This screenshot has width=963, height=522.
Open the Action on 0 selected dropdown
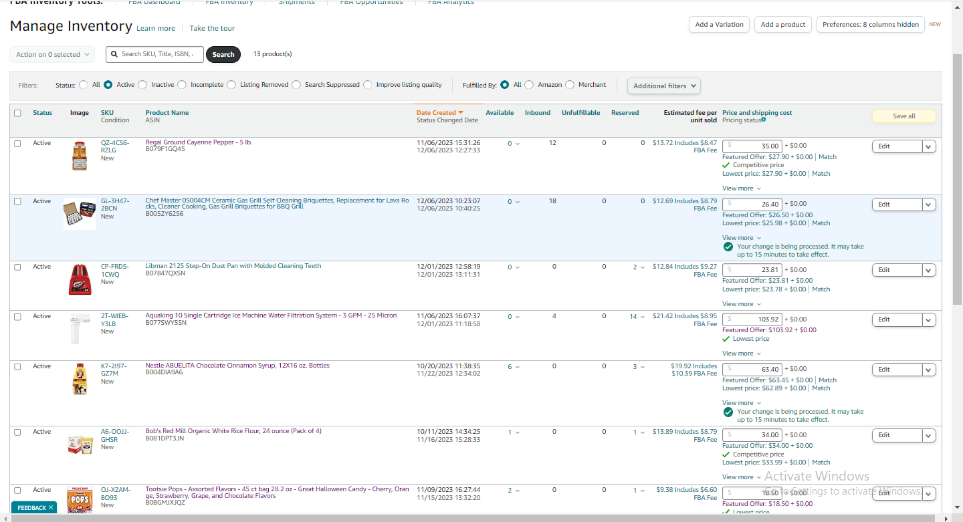[52, 55]
